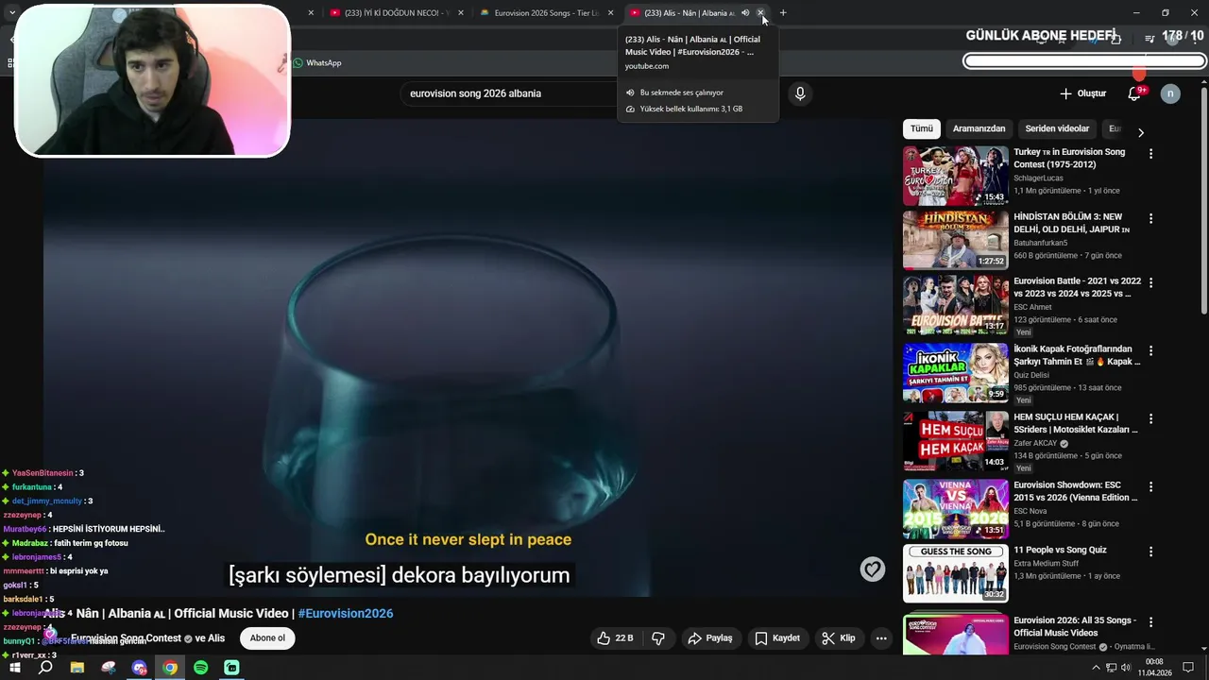
Task: Close the İYİ Kİ DOĞDUN NECO tab
Action: click(x=461, y=13)
